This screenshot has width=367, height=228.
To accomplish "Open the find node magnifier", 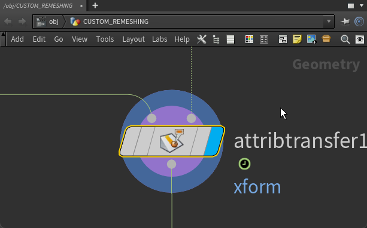I will click(345, 39).
